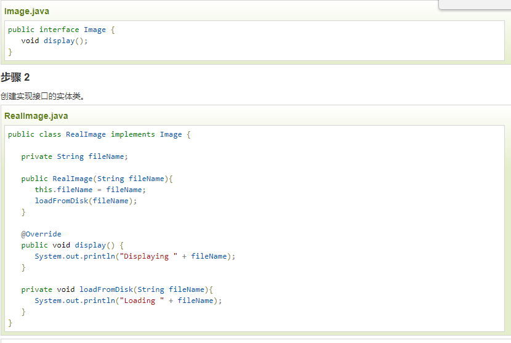The image size is (511, 343).
Task: Click the 'public class RealImage implements Image' line
Action: coord(99,134)
